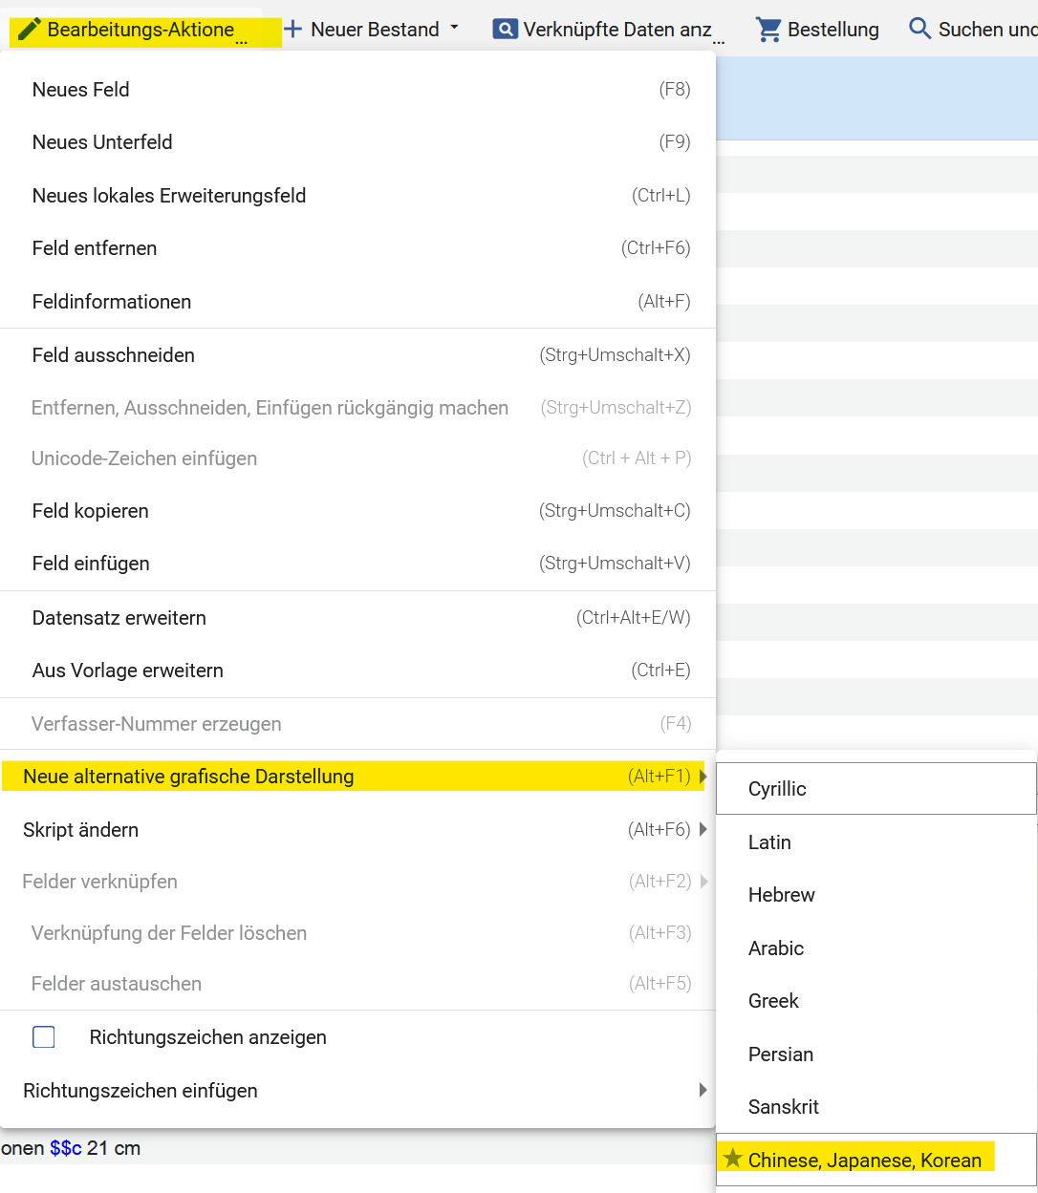1038x1193 pixels.
Task: Click Feld kopieren entry
Action: (x=91, y=511)
